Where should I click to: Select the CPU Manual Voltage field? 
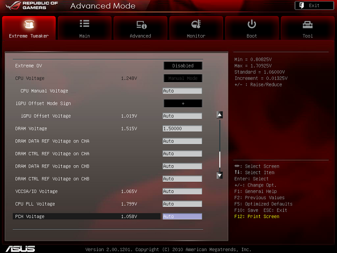[182, 91]
